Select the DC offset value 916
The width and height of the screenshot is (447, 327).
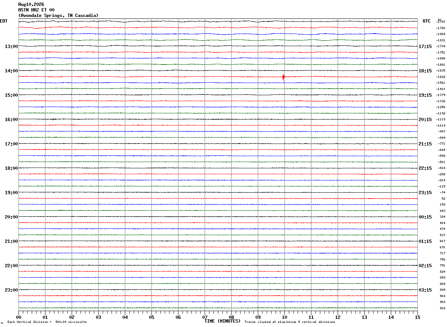pyautogui.click(x=442, y=308)
